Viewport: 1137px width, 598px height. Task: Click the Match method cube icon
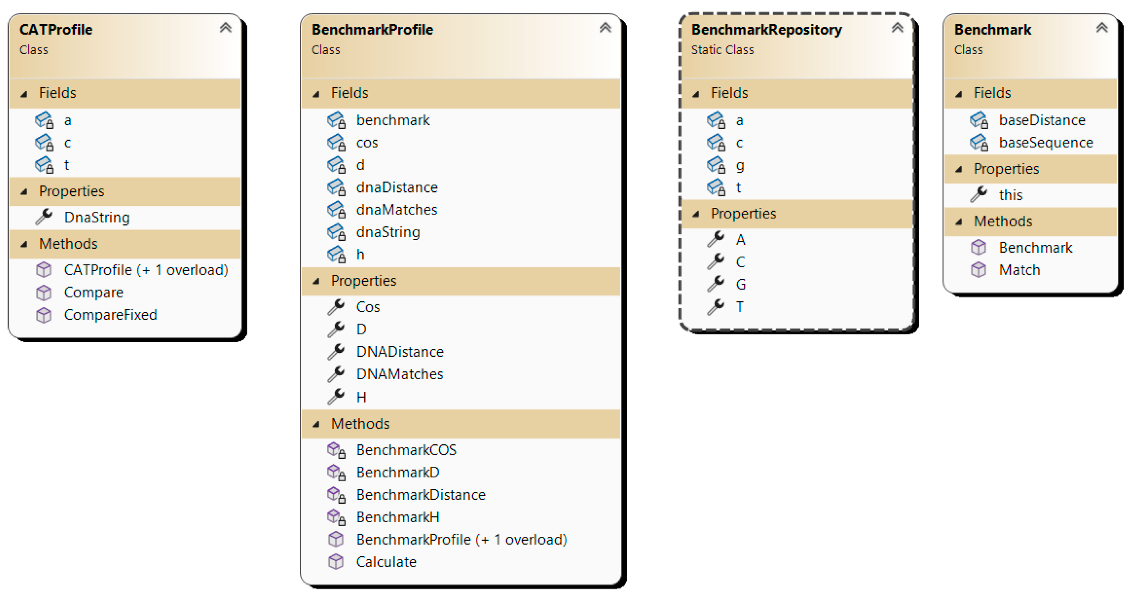(x=979, y=270)
